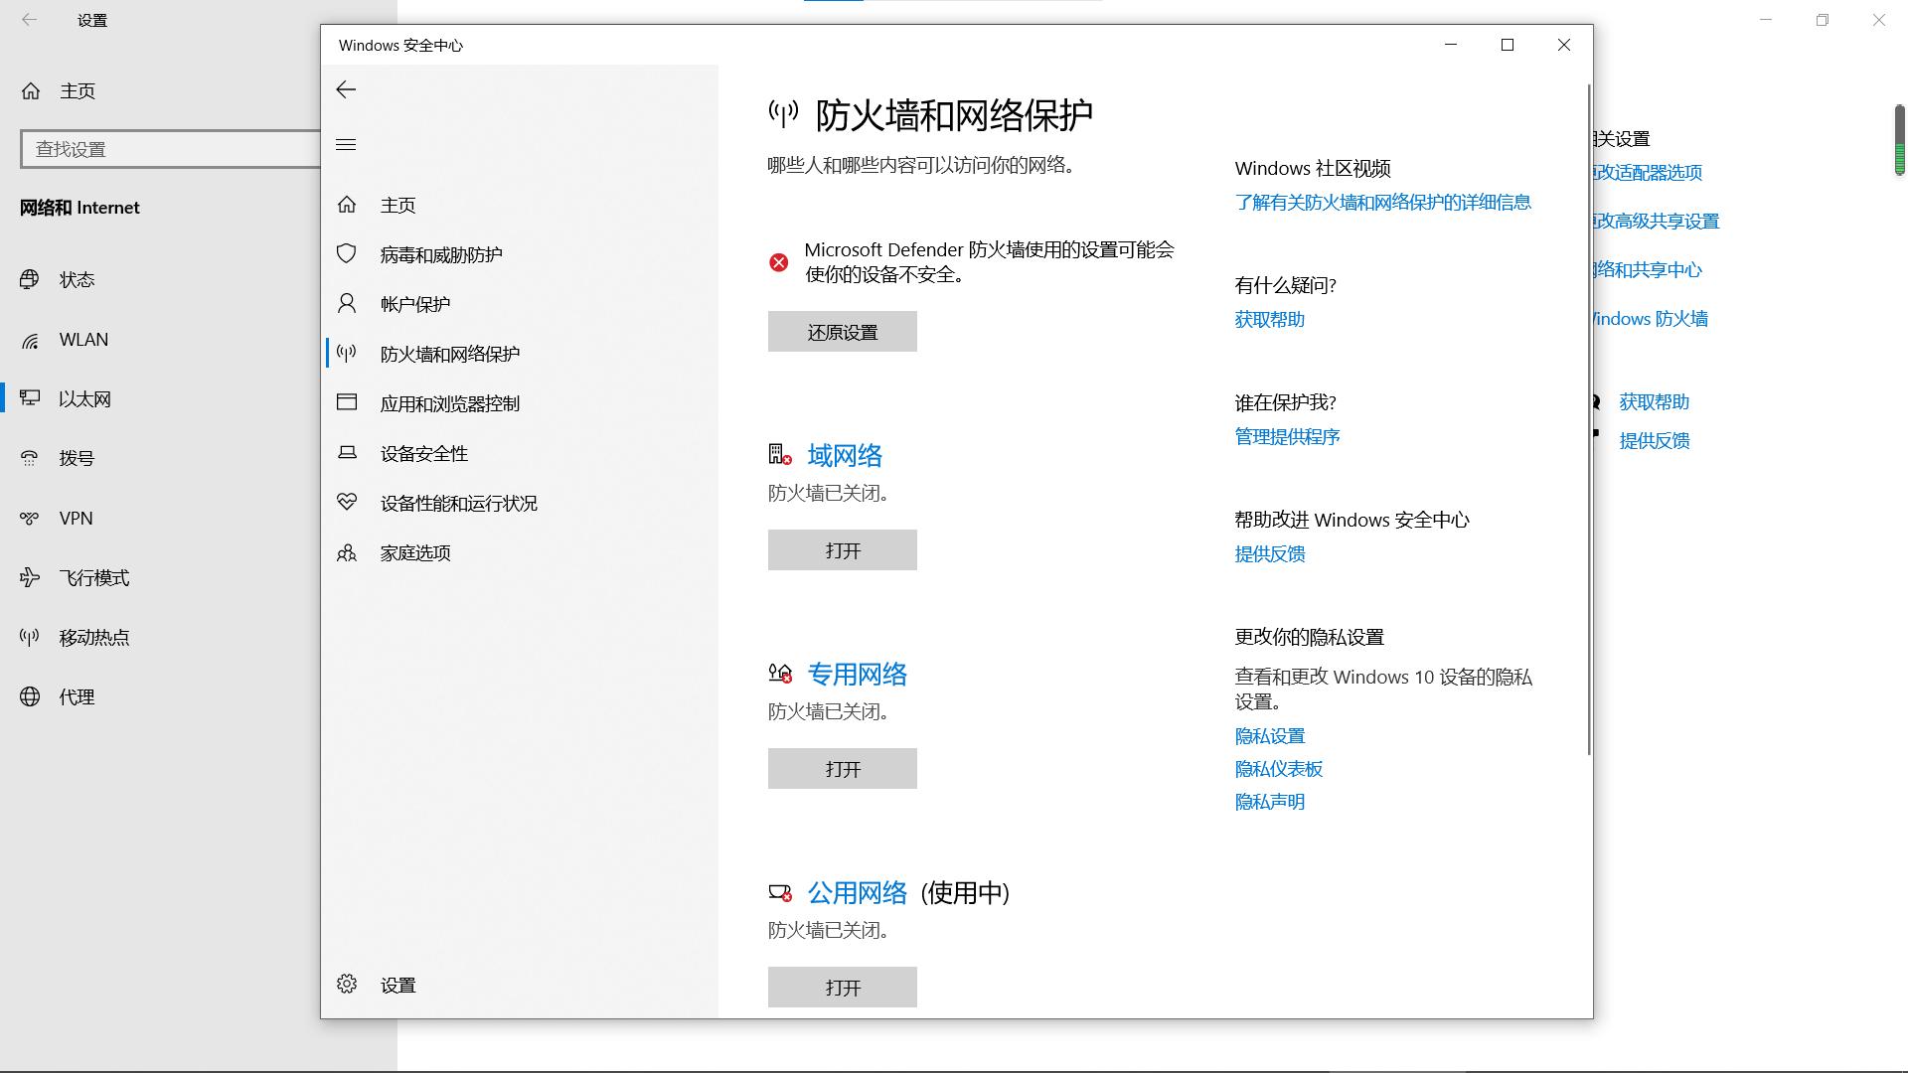
Task: Open 设备性能和运行状况 page
Action: coord(458,503)
